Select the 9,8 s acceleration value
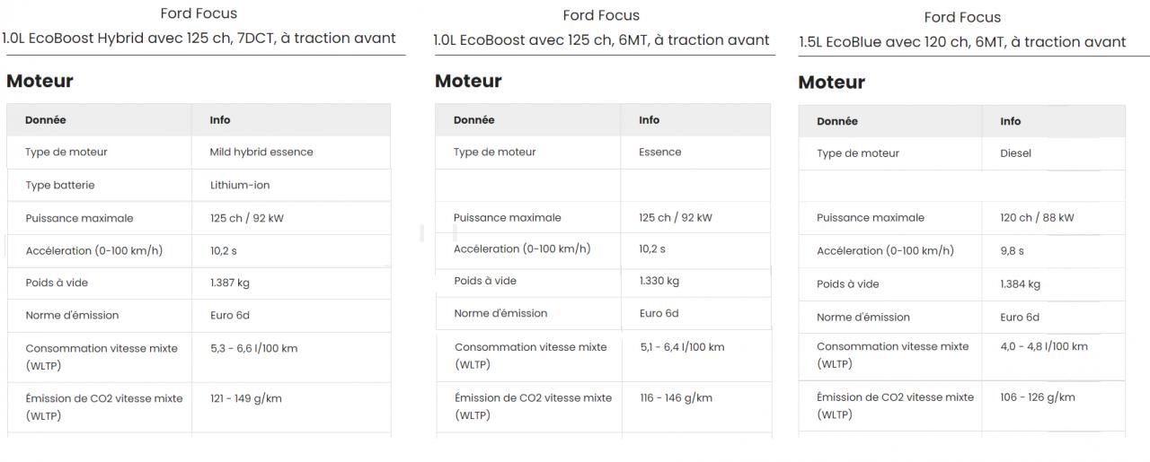1150x462 pixels. [x=1012, y=251]
